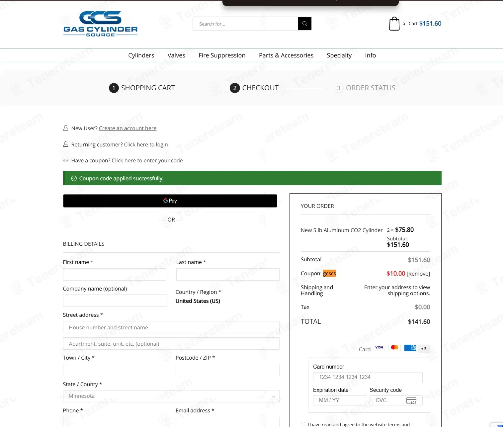This screenshot has height=427, width=503.
Task: Tick the terms agreement checkbox
Action: point(303,424)
